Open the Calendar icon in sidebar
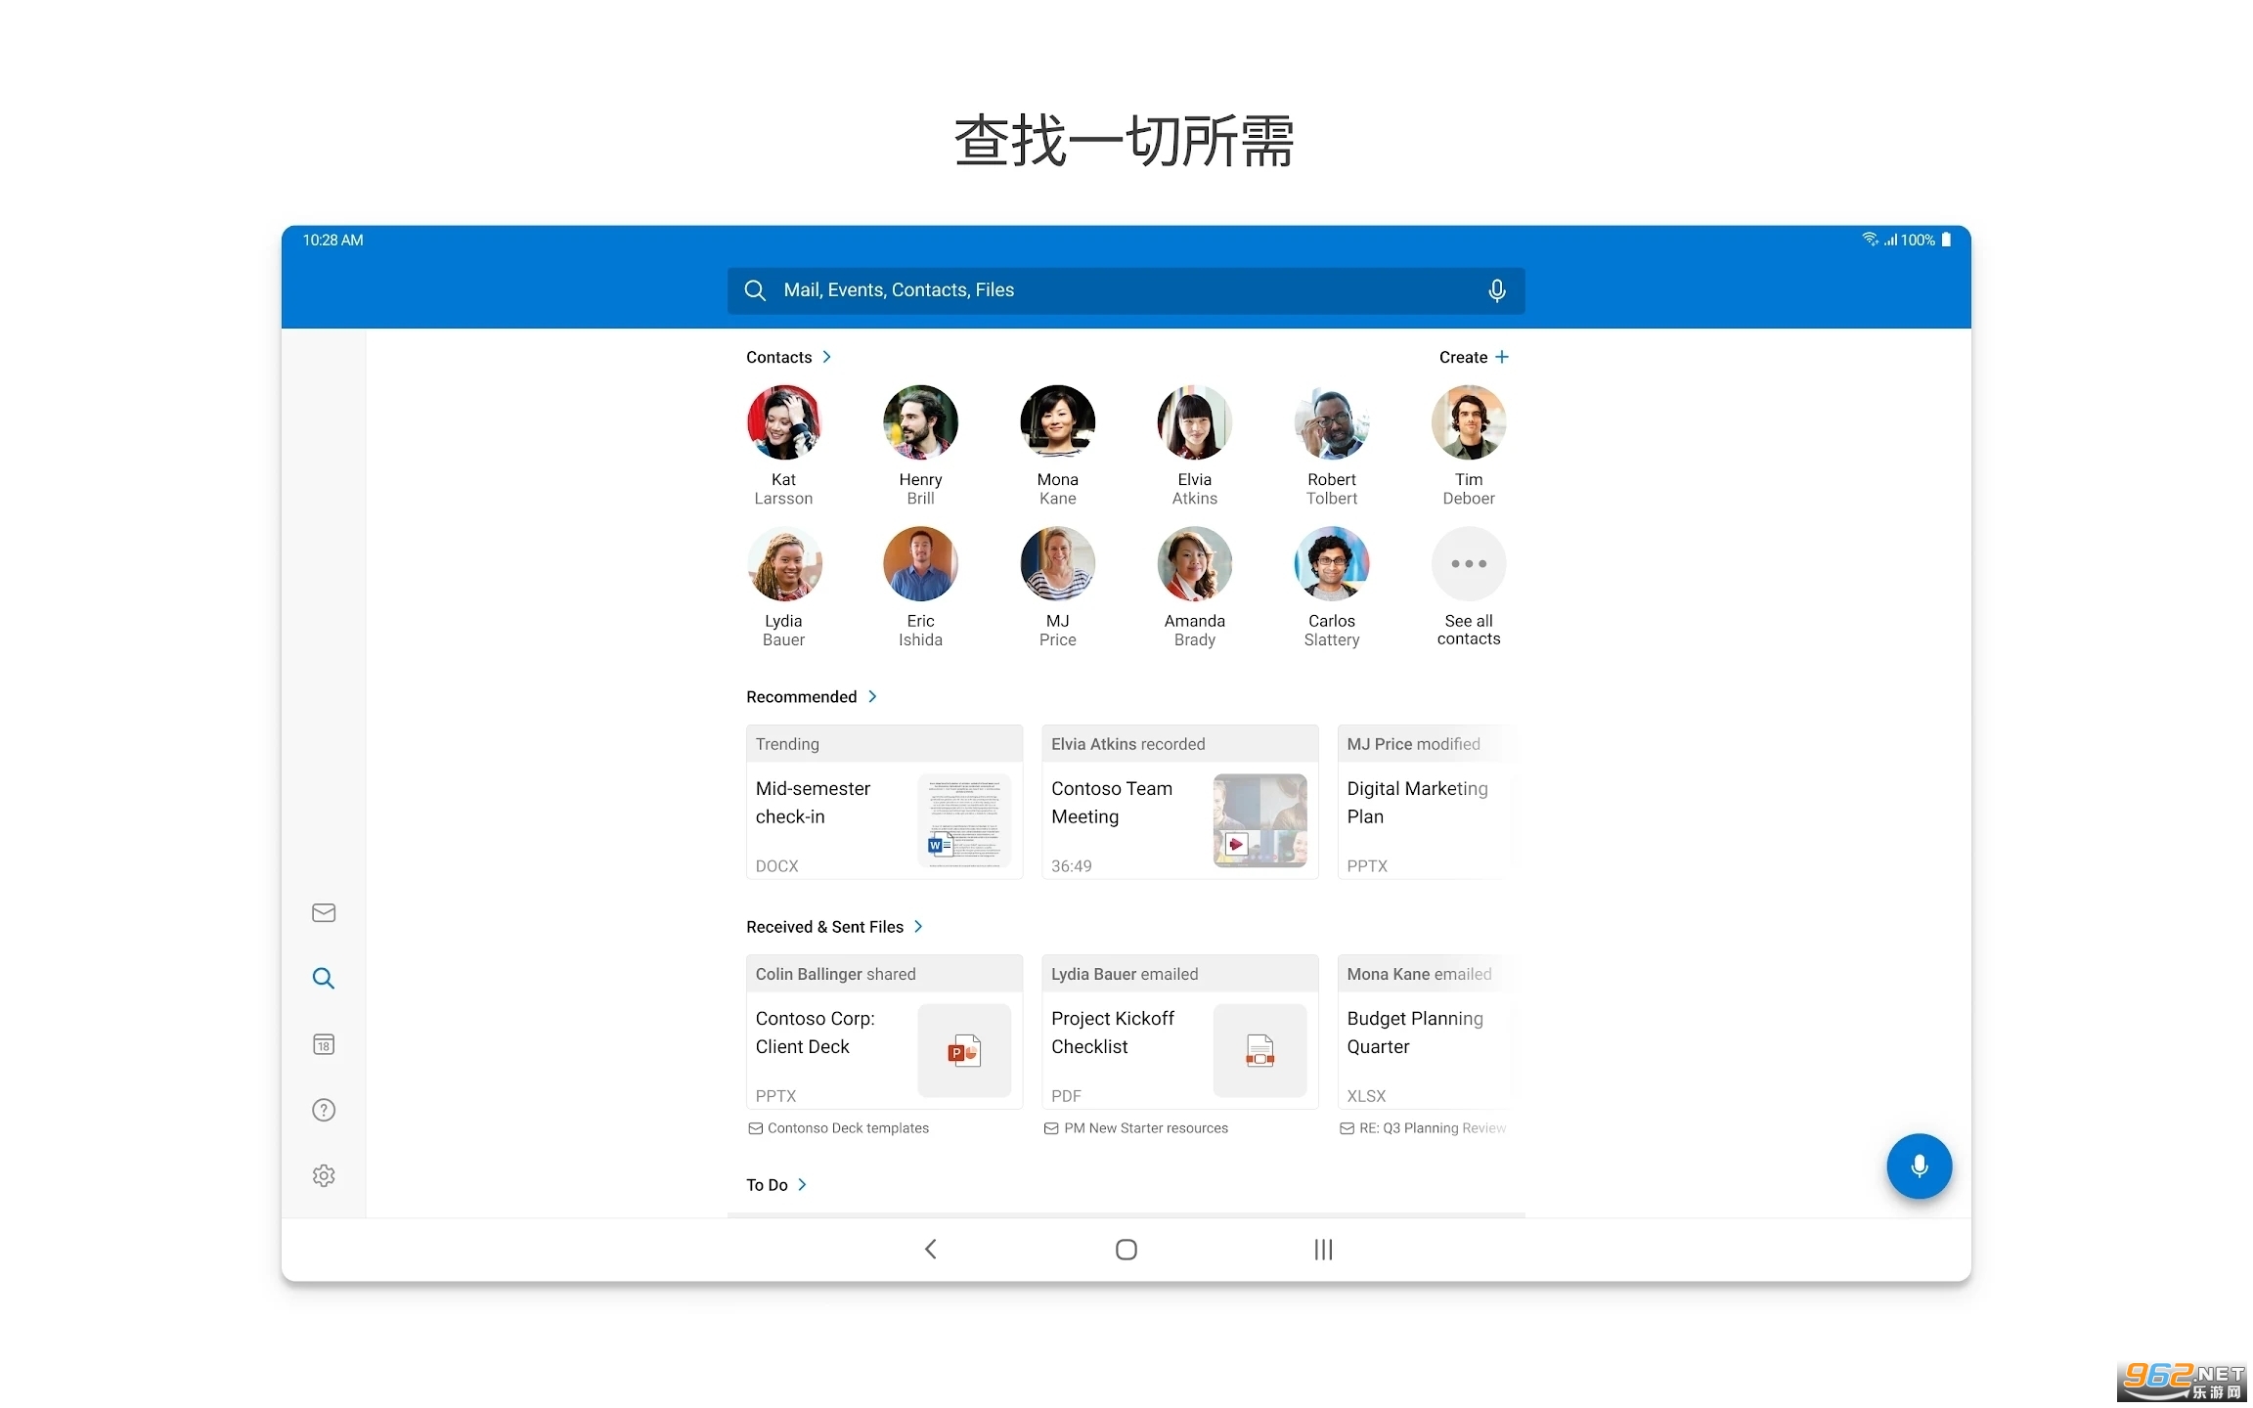2253x1408 pixels. coord(324,1044)
